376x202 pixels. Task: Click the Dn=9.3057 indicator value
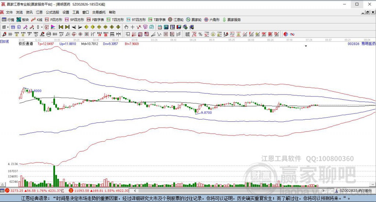[x=111, y=44]
